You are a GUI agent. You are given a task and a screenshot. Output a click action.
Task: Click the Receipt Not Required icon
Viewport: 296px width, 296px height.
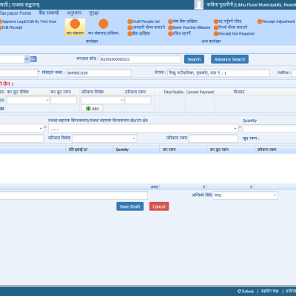(216, 34)
